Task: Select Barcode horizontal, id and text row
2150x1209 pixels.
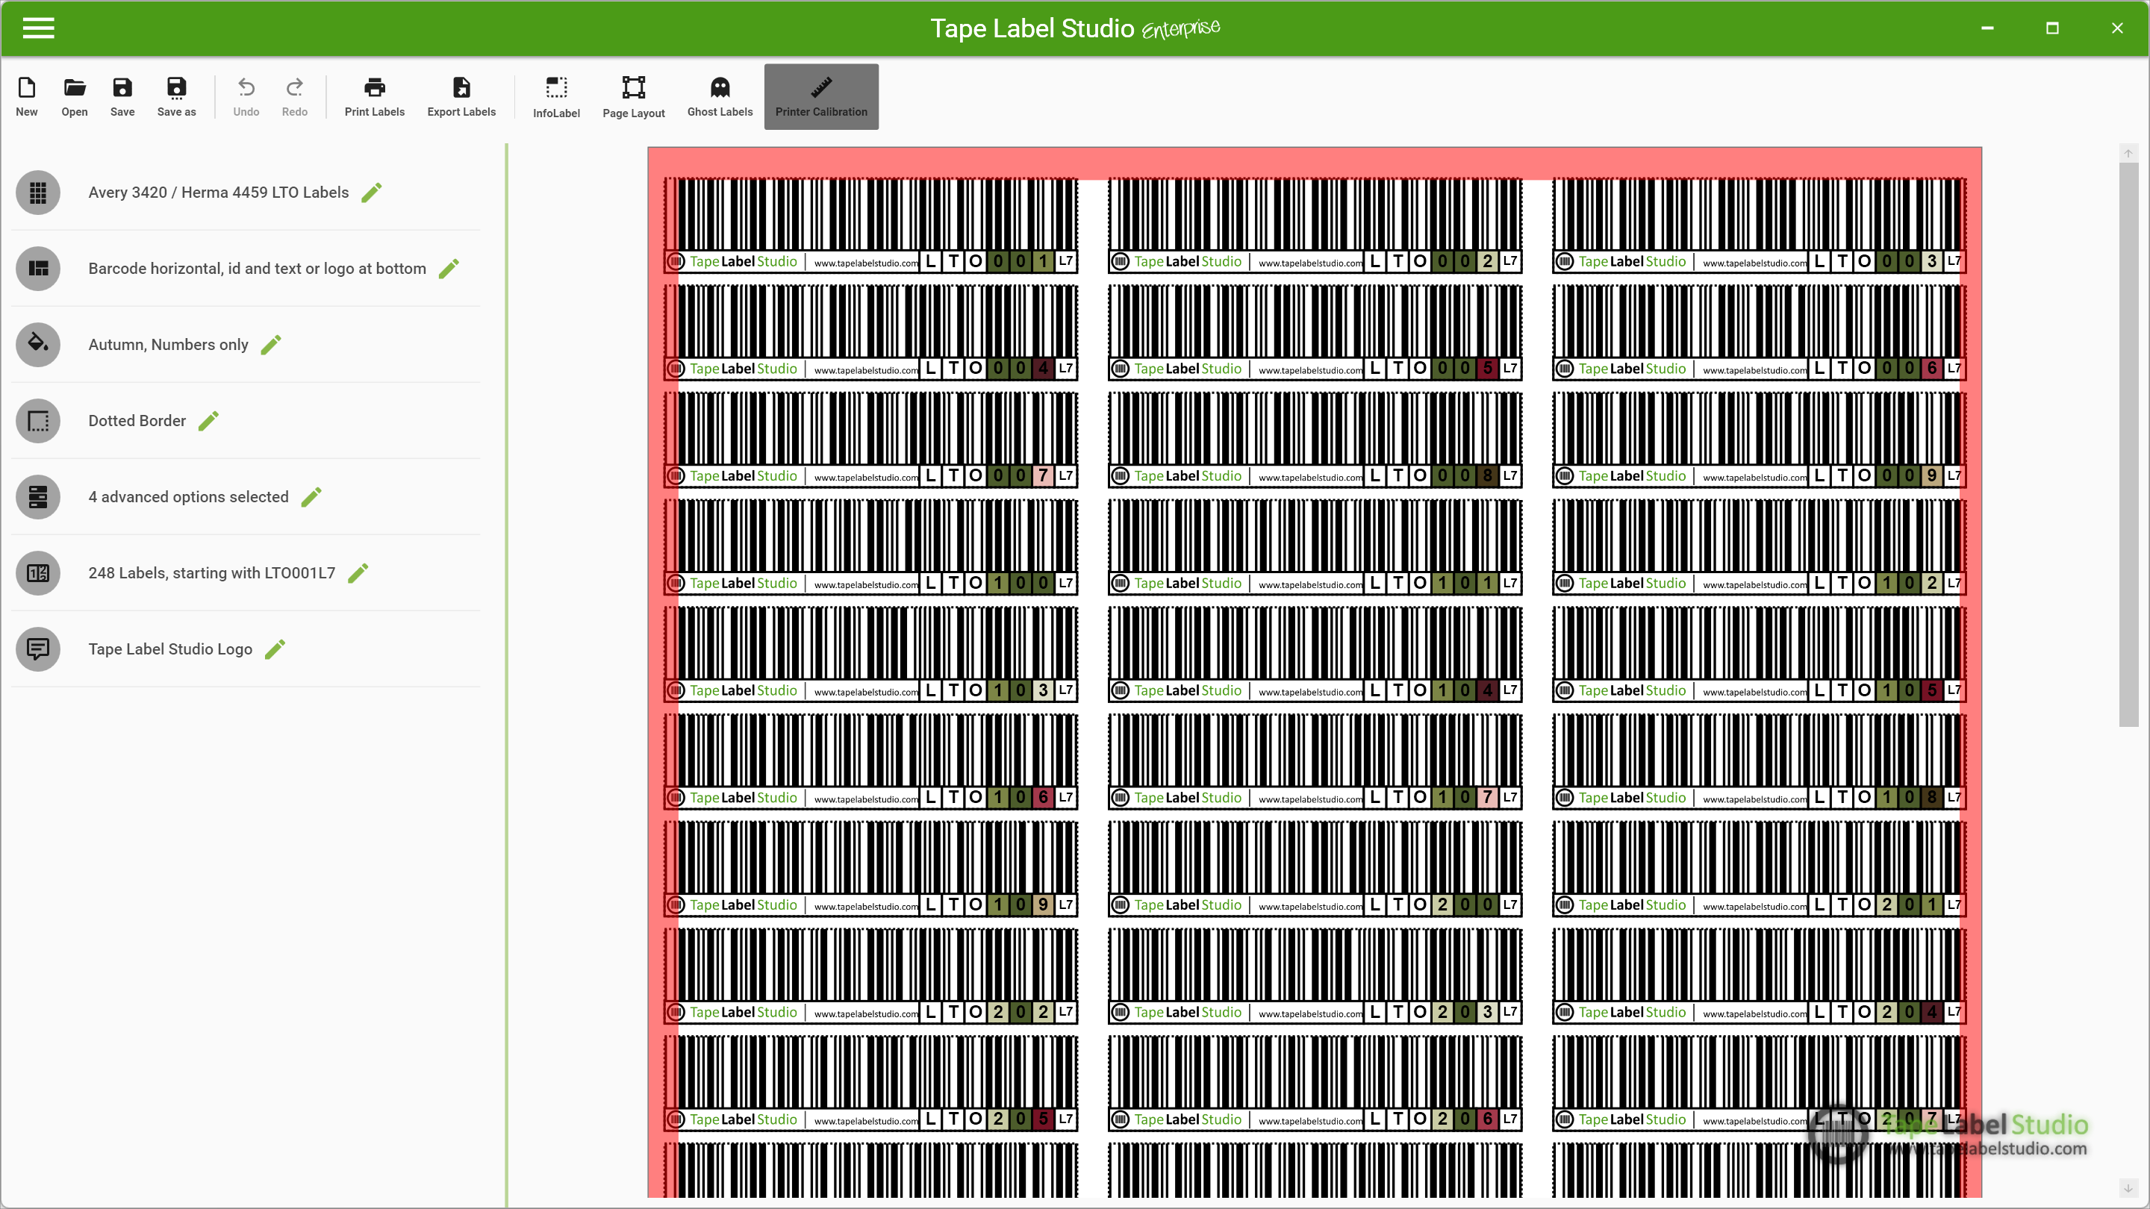Action: pos(257,269)
